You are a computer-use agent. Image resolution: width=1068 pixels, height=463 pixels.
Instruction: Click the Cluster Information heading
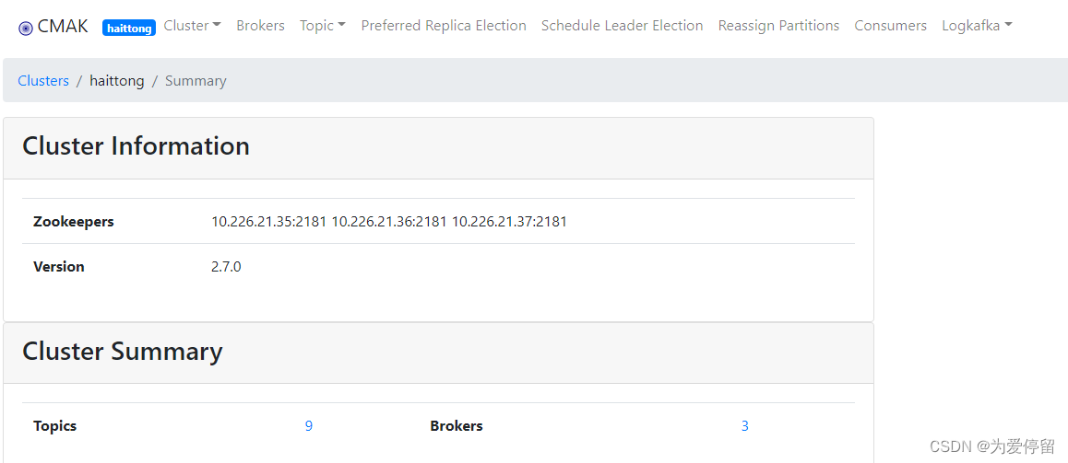[136, 146]
